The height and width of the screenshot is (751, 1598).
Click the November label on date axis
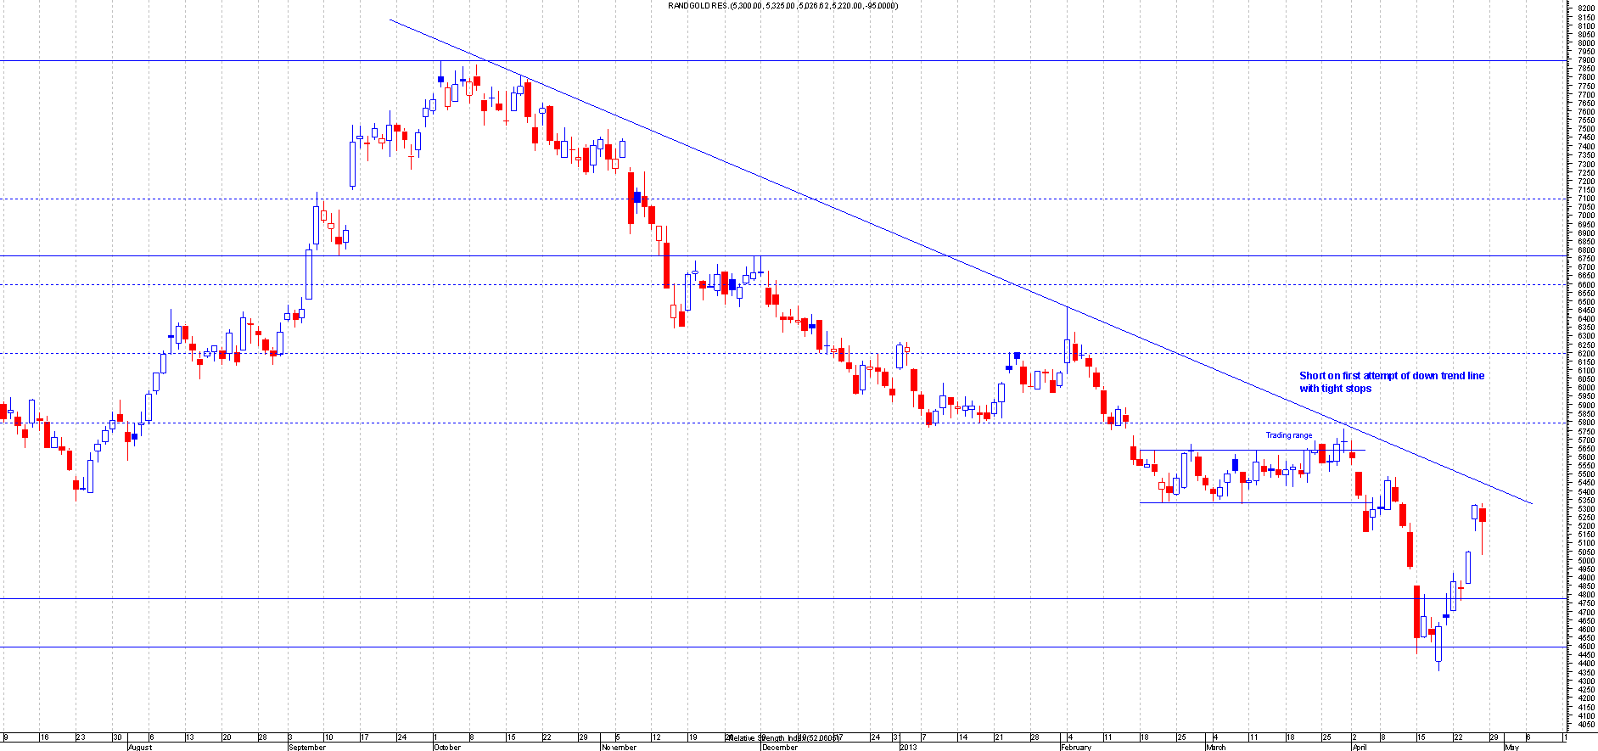point(618,747)
